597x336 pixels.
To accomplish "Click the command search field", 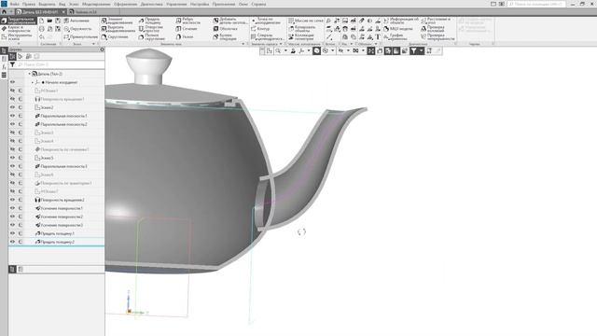I will [x=536, y=4].
